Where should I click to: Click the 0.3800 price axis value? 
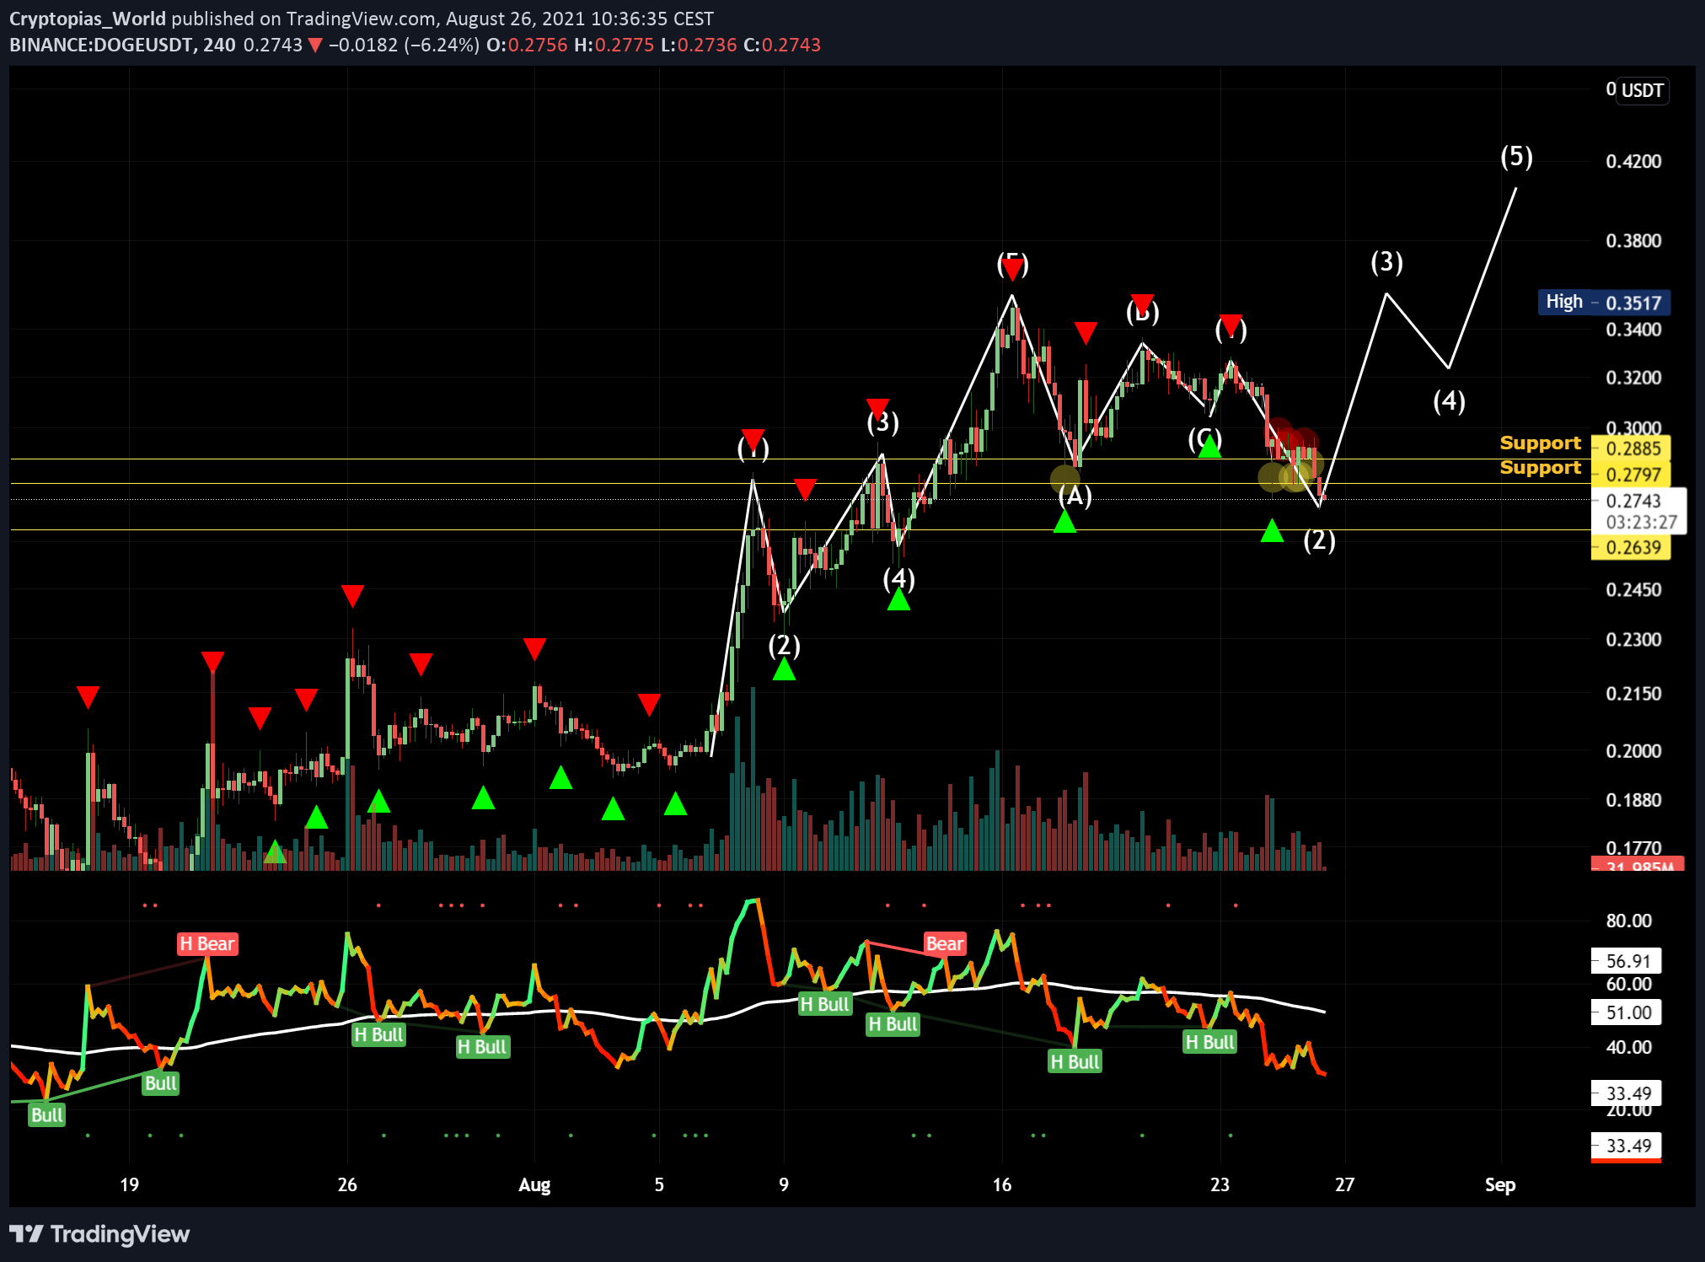(x=1633, y=241)
